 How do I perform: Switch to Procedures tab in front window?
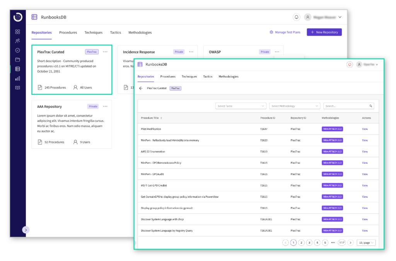(168, 76)
